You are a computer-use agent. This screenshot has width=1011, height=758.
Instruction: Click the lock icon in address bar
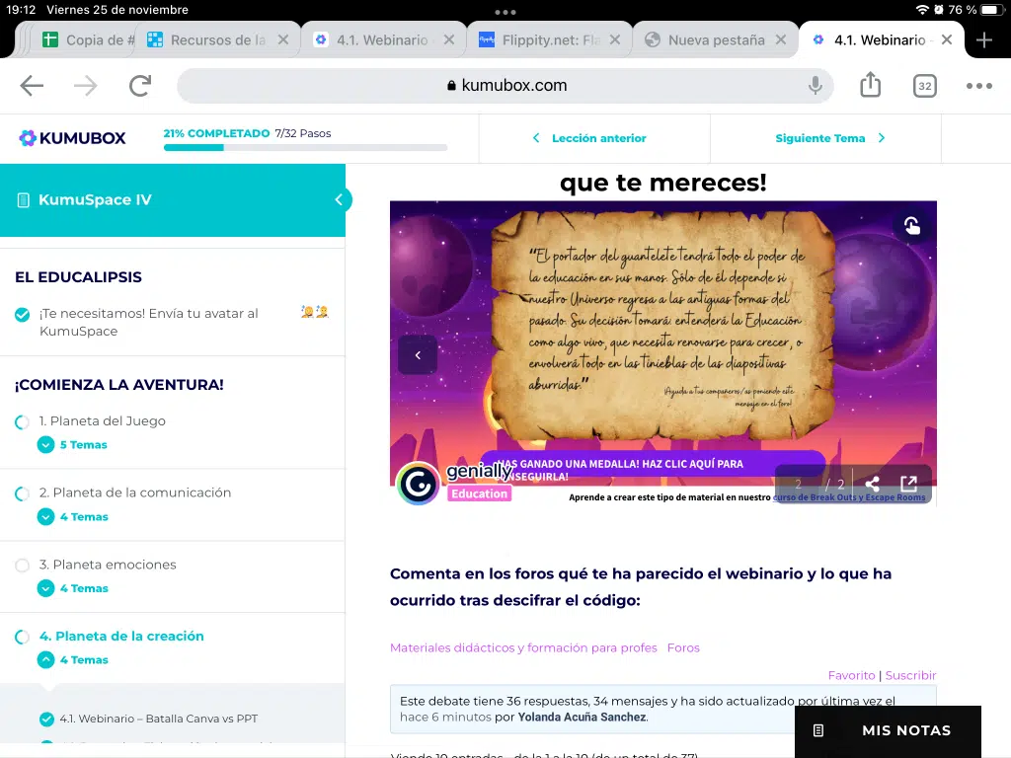tap(451, 85)
